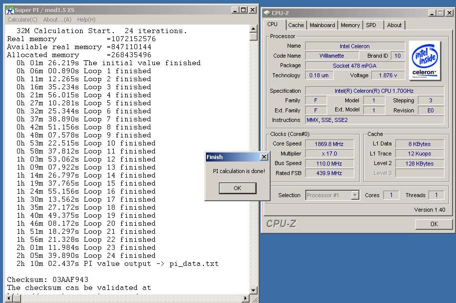Click OK in the Finish dialog
Viewport: 456px width, 303px height.
(x=238, y=188)
